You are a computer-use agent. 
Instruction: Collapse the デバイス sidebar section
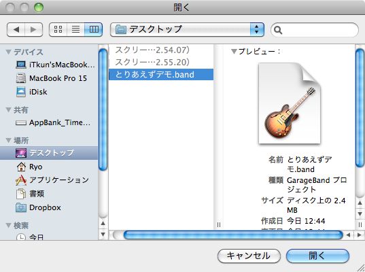[x=9, y=52]
